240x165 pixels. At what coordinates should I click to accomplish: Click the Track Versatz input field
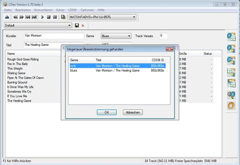point(164,36)
